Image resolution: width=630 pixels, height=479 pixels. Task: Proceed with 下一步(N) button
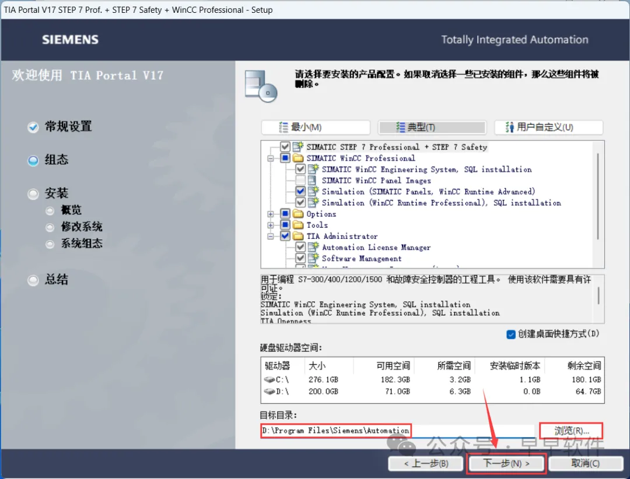pos(506,464)
